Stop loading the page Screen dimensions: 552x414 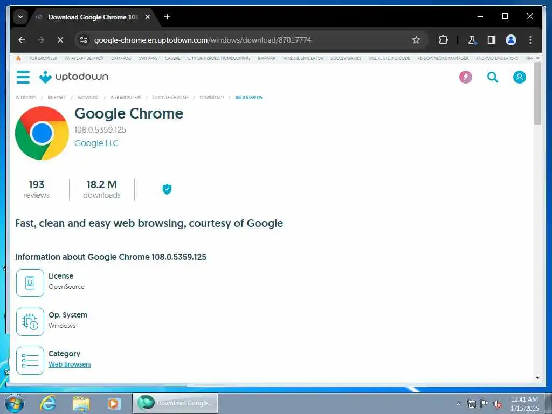(x=60, y=40)
